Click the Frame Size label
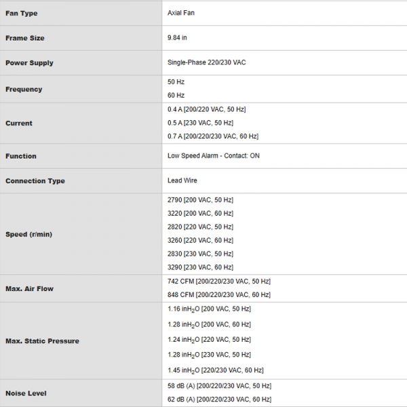The height and width of the screenshot is (407, 407). pos(25,38)
